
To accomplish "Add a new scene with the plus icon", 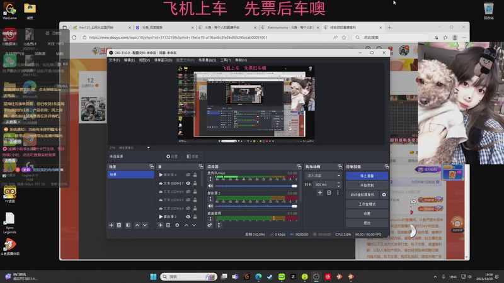I will (x=112, y=225).
